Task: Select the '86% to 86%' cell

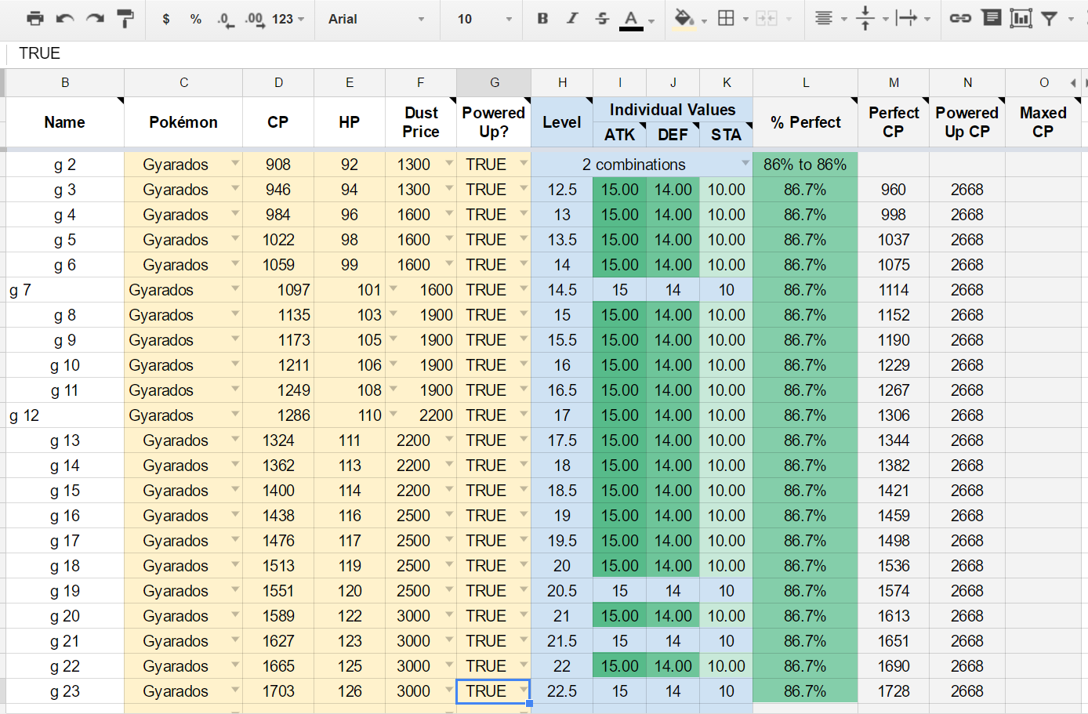Action: (x=805, y=165)
